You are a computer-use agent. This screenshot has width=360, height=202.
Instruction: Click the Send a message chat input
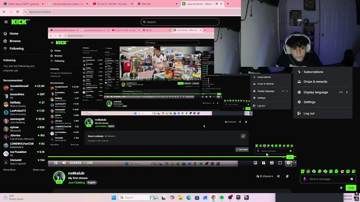pos(328,179)
